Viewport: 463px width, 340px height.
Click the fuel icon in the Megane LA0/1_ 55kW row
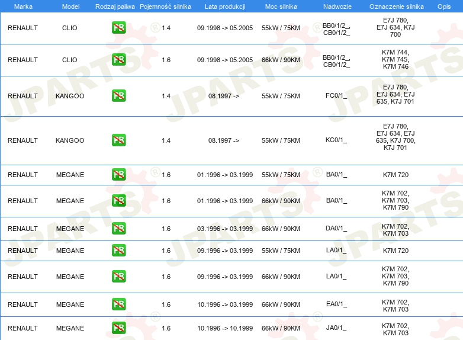118,250
